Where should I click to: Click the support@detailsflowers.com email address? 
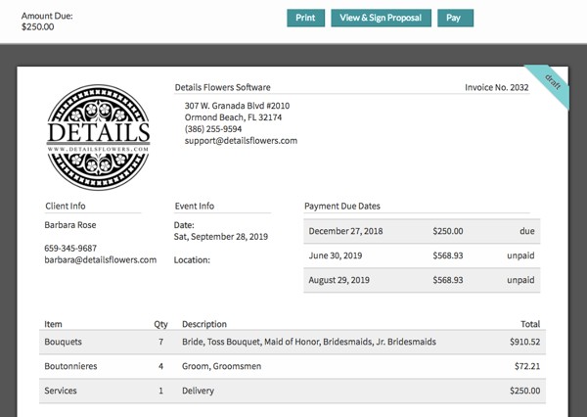click(x=241, y=141)
